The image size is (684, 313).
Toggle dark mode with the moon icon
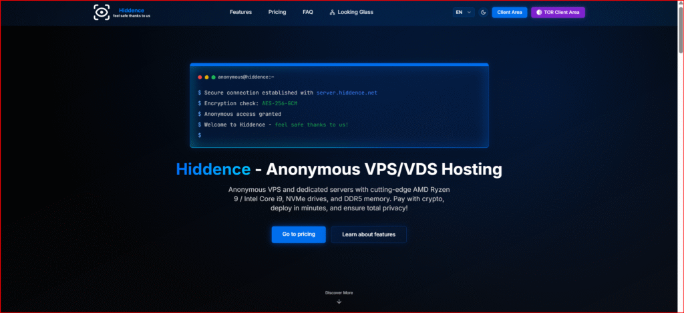click(x=483, y=12)
